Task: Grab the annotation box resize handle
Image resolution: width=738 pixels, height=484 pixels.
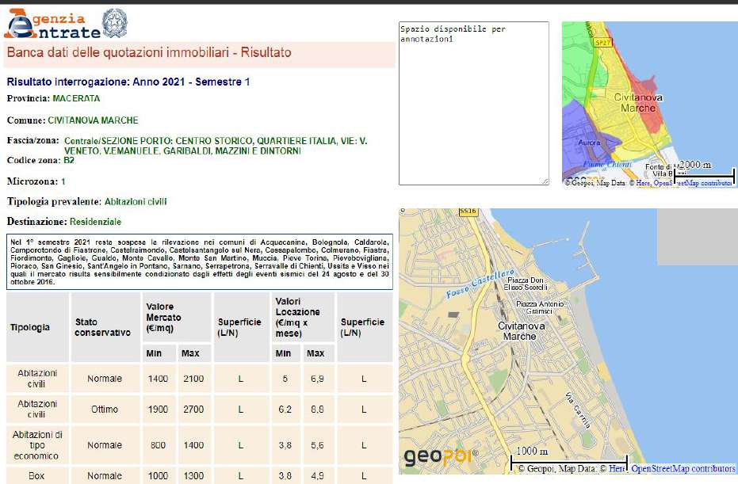Action: tap(545, 181)
